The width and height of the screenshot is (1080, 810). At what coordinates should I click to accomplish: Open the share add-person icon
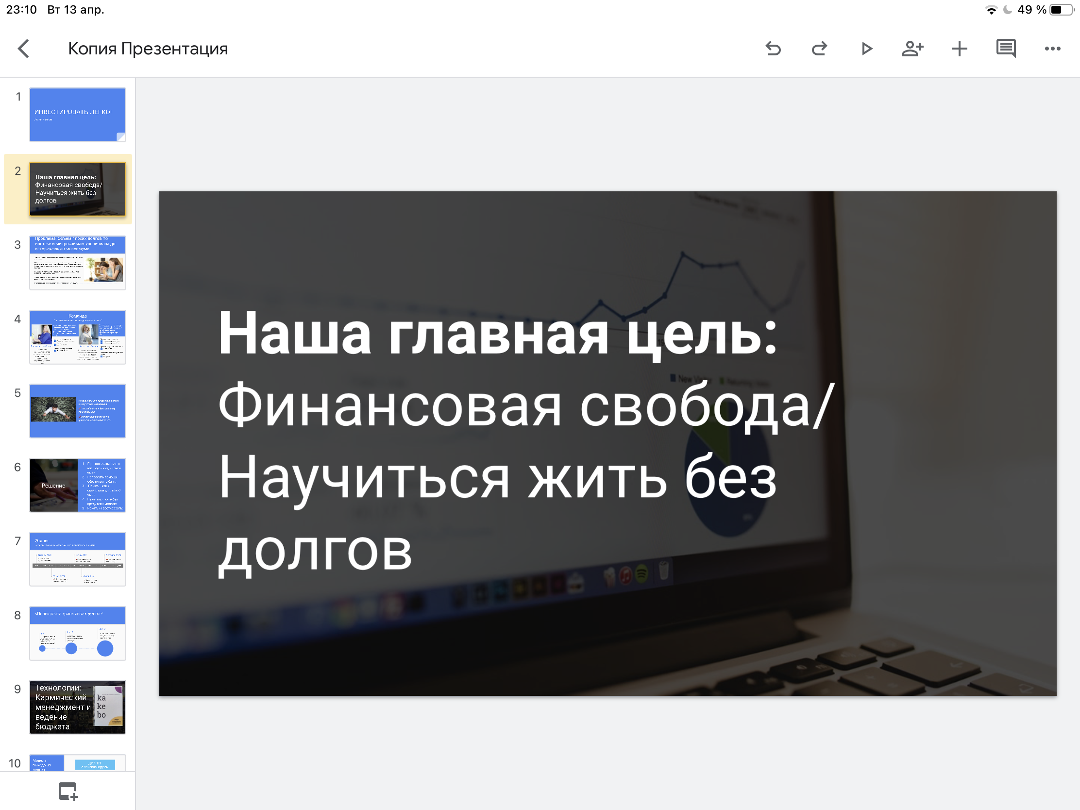[912, 49]
